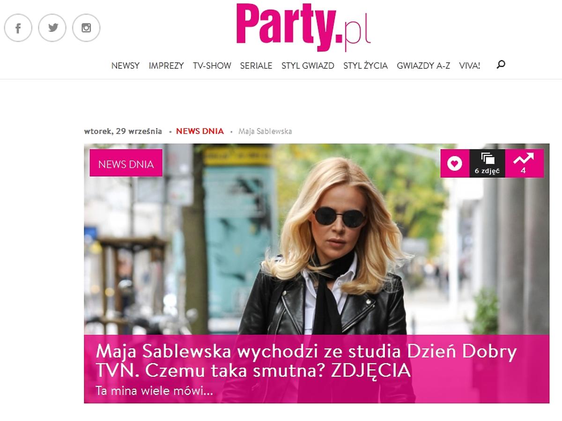Screen dimensions: 562x421
Task: Open the Instagram social icon
Action: tap(86, 28)
